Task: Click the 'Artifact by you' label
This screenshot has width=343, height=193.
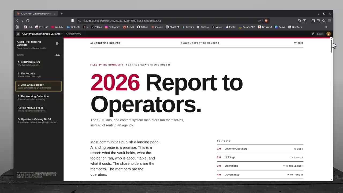Action: pyautogui.click(x=73, y=34)
